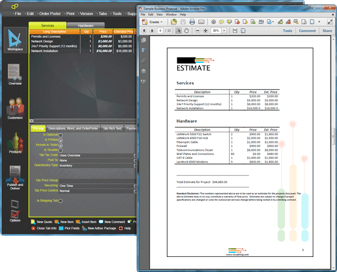Click the fit one full page icon

point(243,31)
